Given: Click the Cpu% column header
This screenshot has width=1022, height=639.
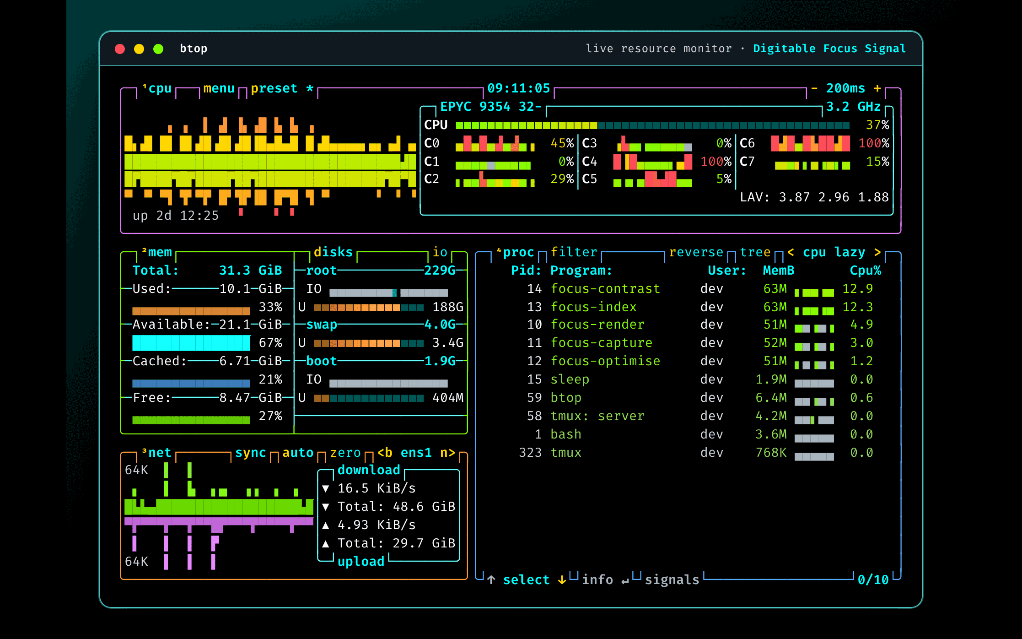Looking at the screenshot, I should (866, 271).
